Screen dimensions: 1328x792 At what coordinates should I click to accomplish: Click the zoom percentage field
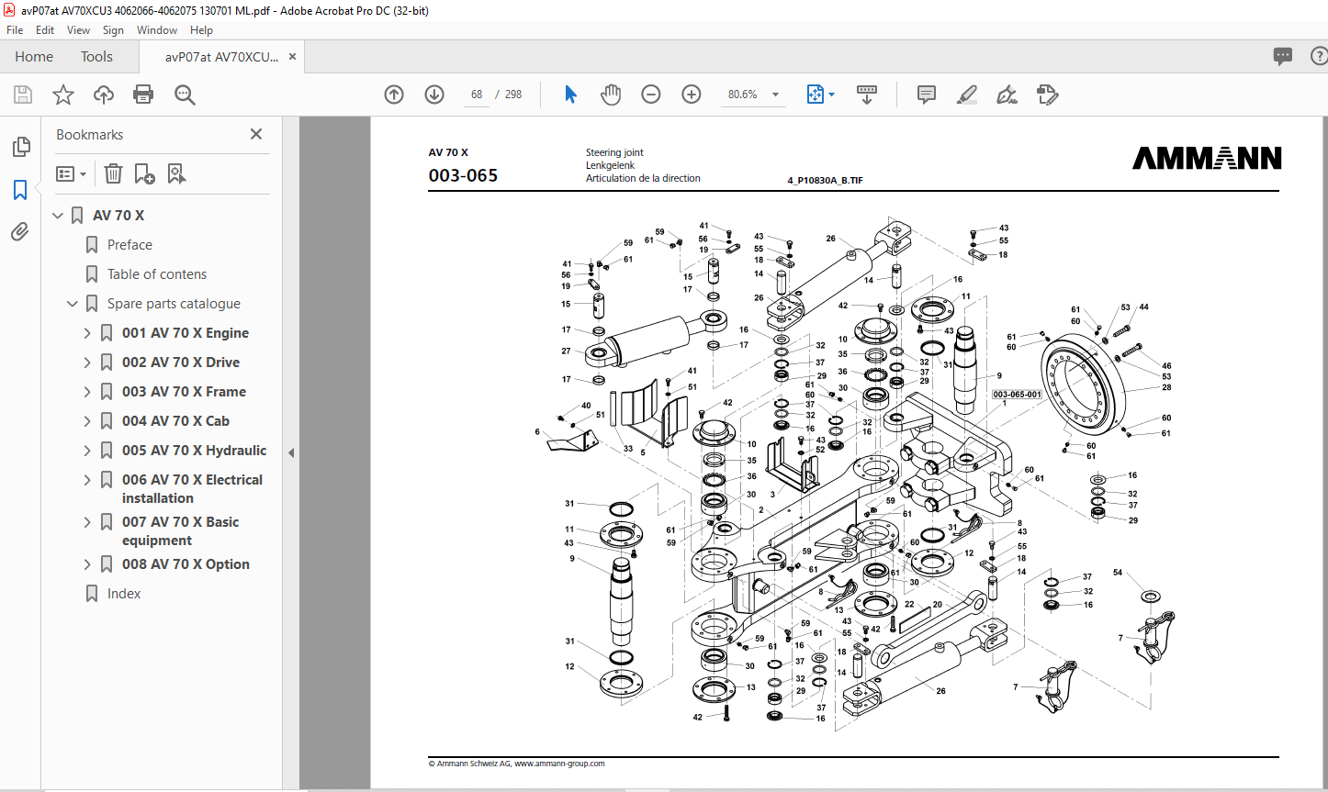pos(743,95)
